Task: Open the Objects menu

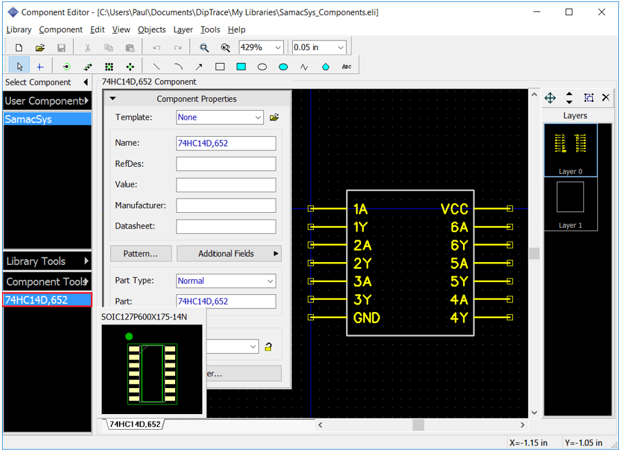Action: click(152, 29)
